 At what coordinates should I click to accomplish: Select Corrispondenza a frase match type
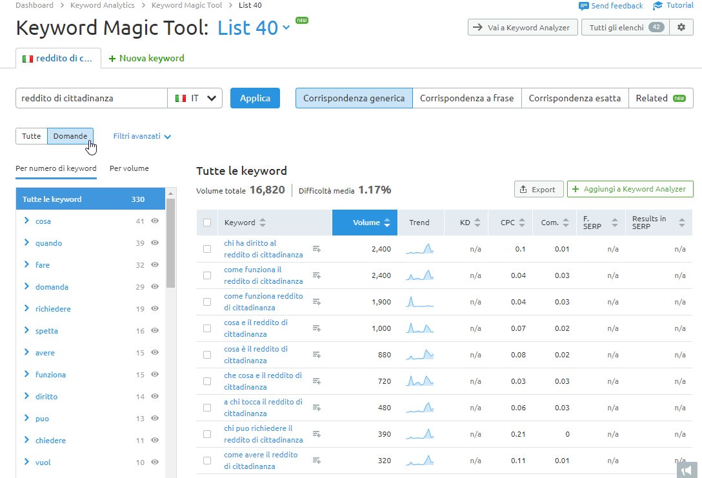coord(467,98)
